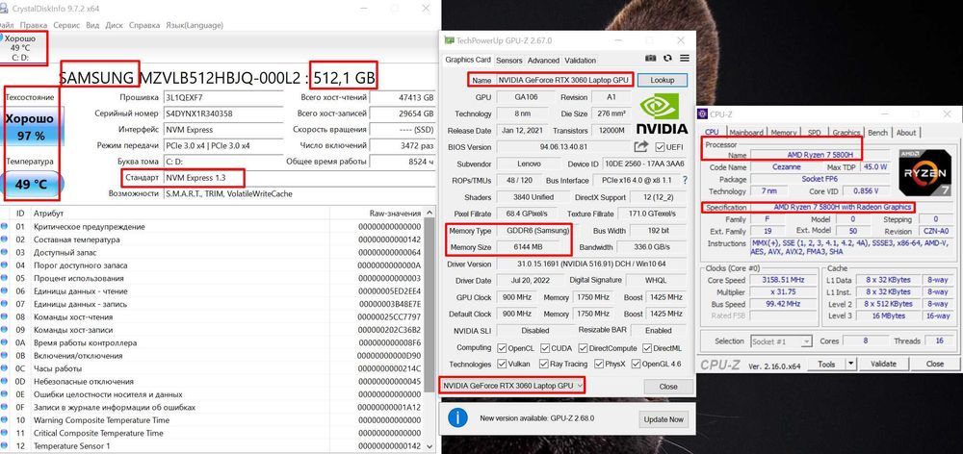Open the GPU-Z hamburger menu icon

[x=684, y=59]
